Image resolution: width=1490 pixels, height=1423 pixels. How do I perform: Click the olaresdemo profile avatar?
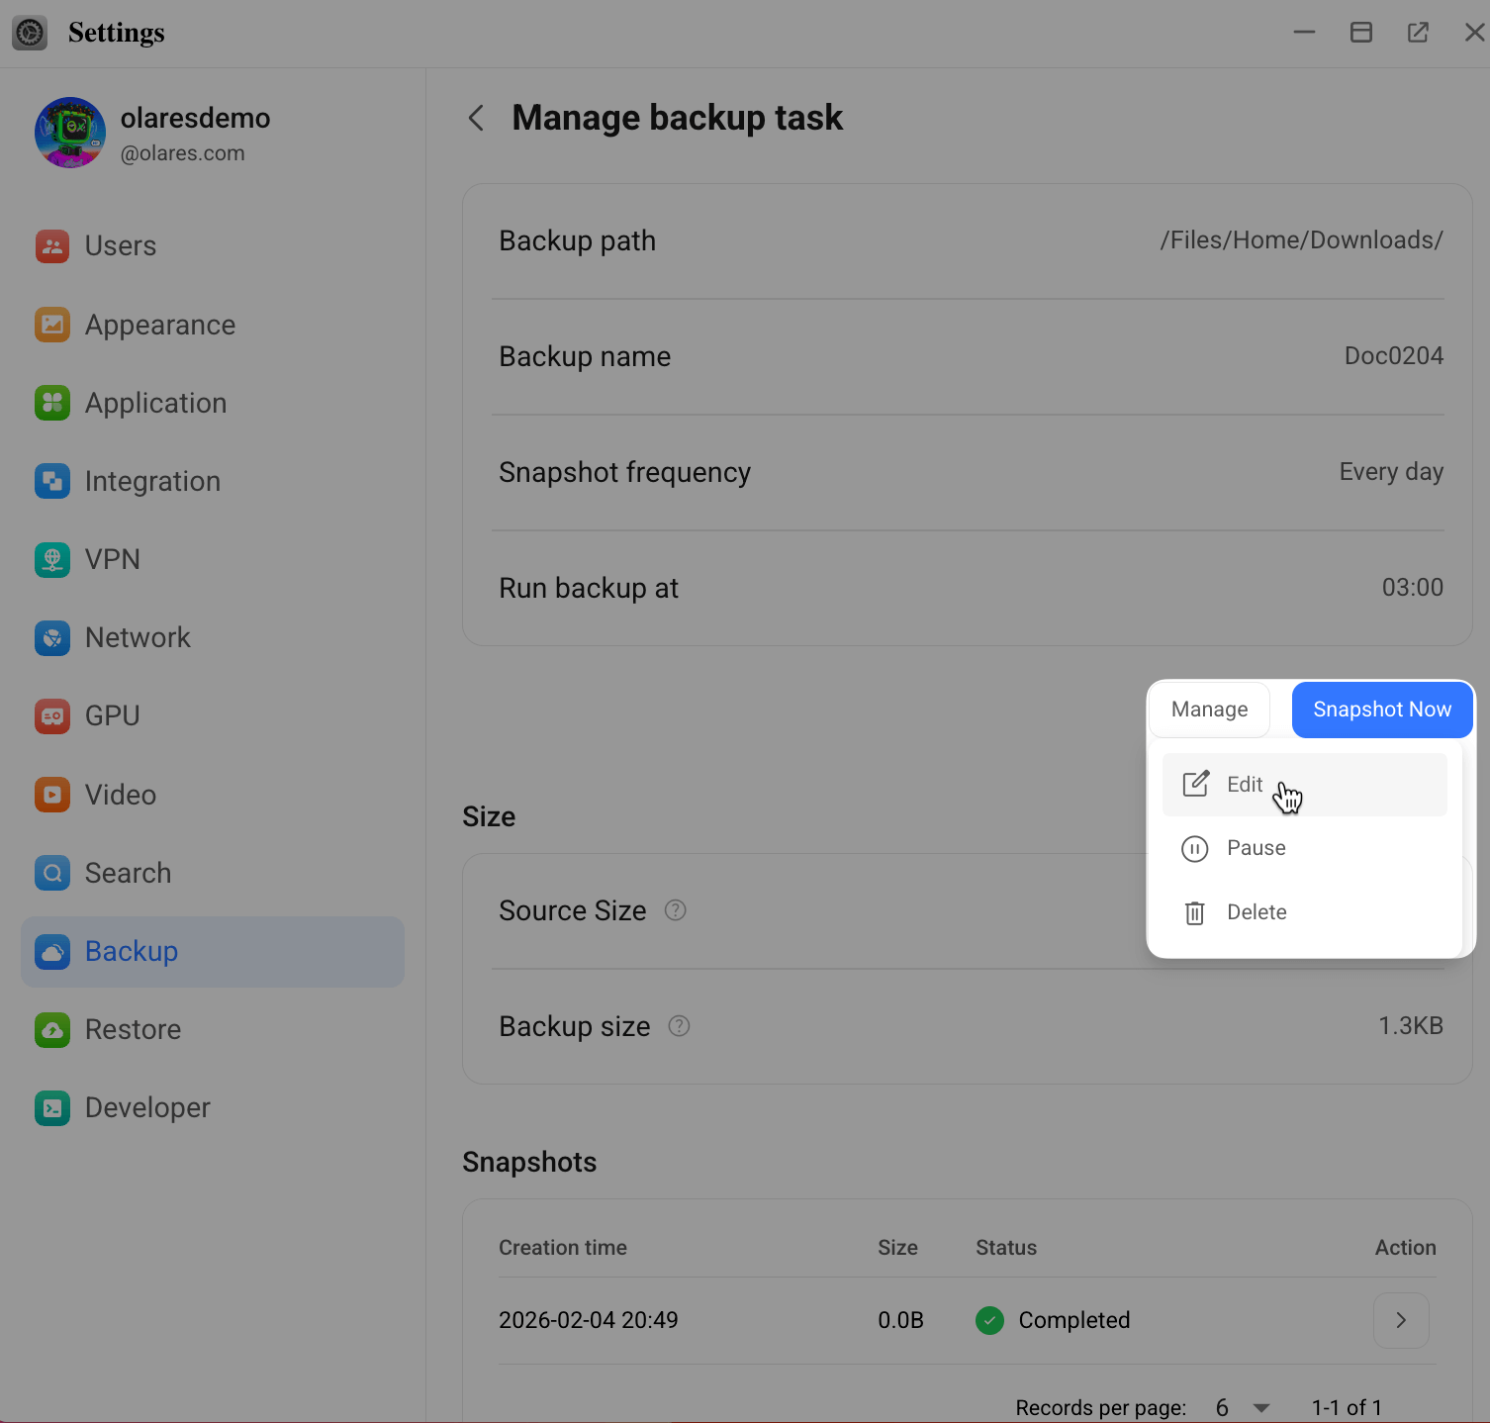69,133
